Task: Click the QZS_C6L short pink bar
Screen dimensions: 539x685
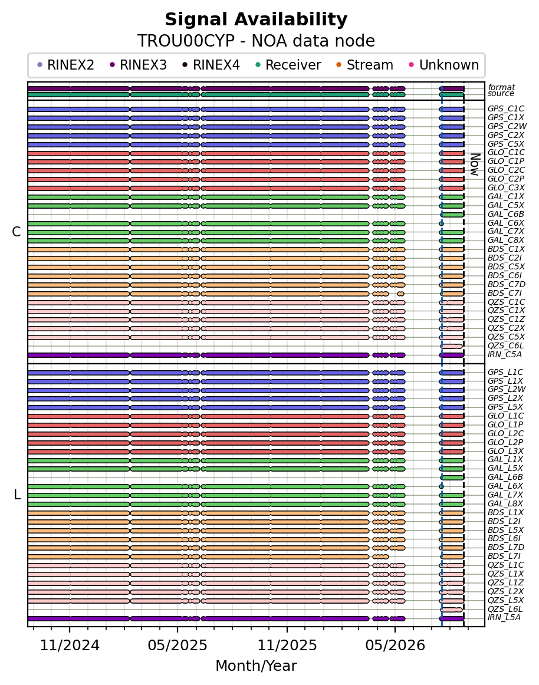Action: (451, 346)
